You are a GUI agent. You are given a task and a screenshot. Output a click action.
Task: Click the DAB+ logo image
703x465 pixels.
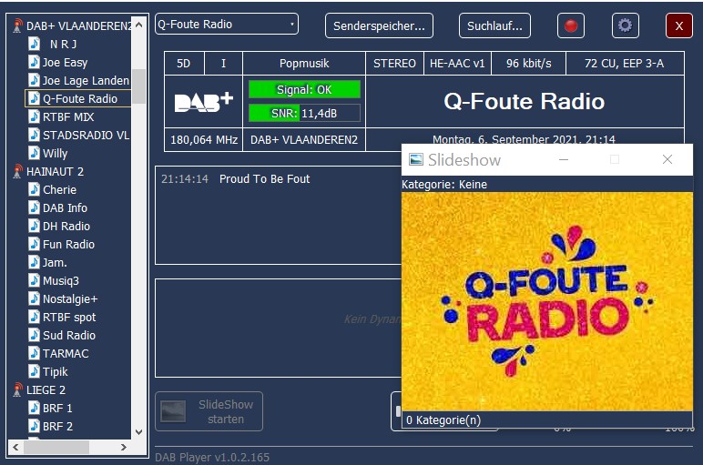[204, 102]
